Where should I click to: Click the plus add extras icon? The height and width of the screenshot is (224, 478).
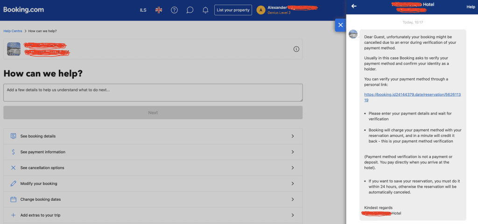13,215
